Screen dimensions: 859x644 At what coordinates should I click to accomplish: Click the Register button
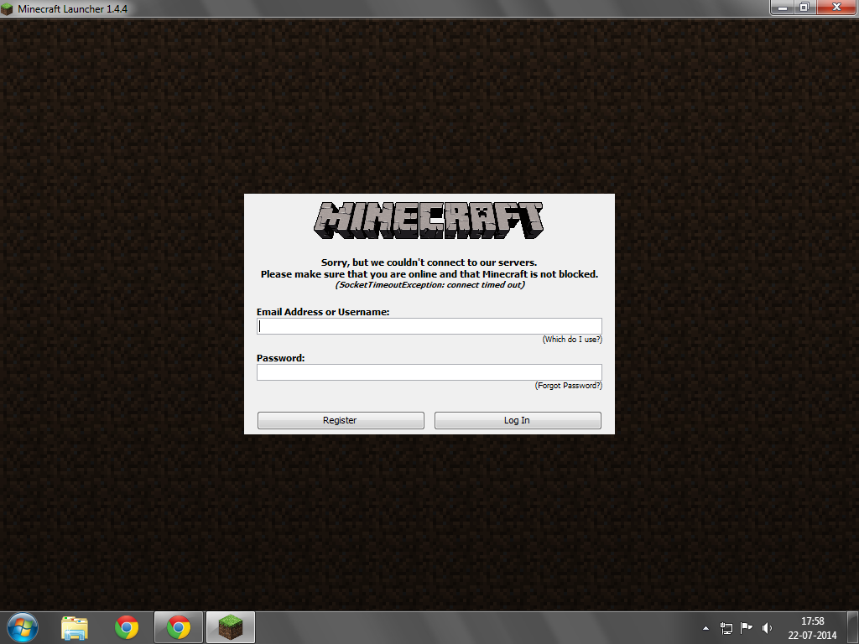pos(341,420)
